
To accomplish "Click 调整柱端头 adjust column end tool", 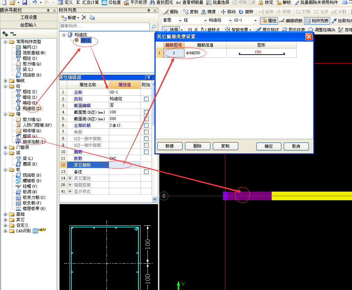I will (x=322, y=30).
